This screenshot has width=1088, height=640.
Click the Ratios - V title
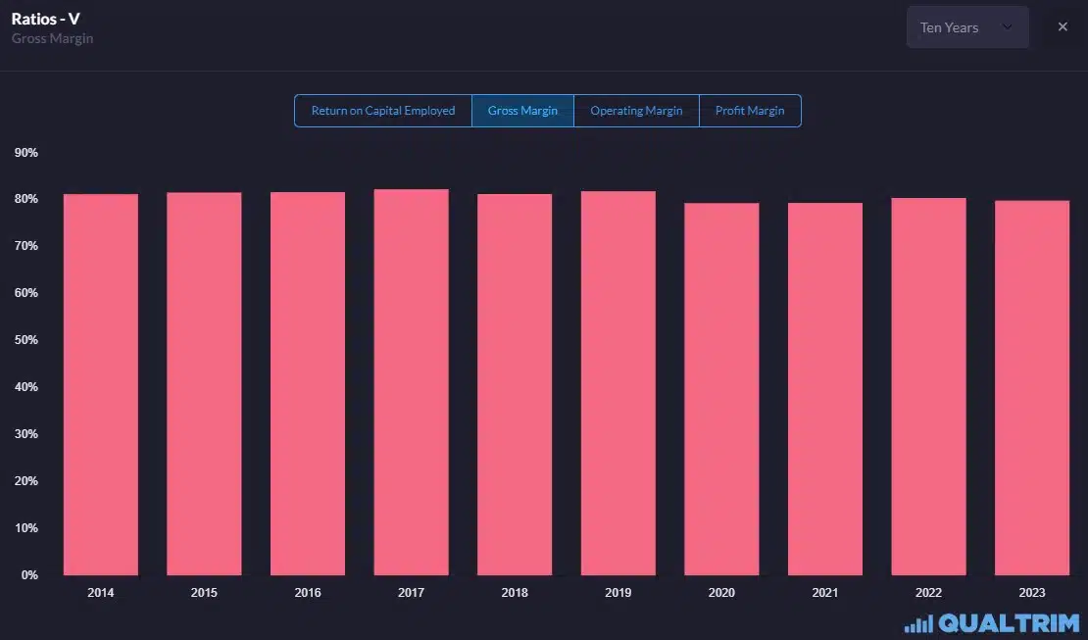click(x=45, y=18)
